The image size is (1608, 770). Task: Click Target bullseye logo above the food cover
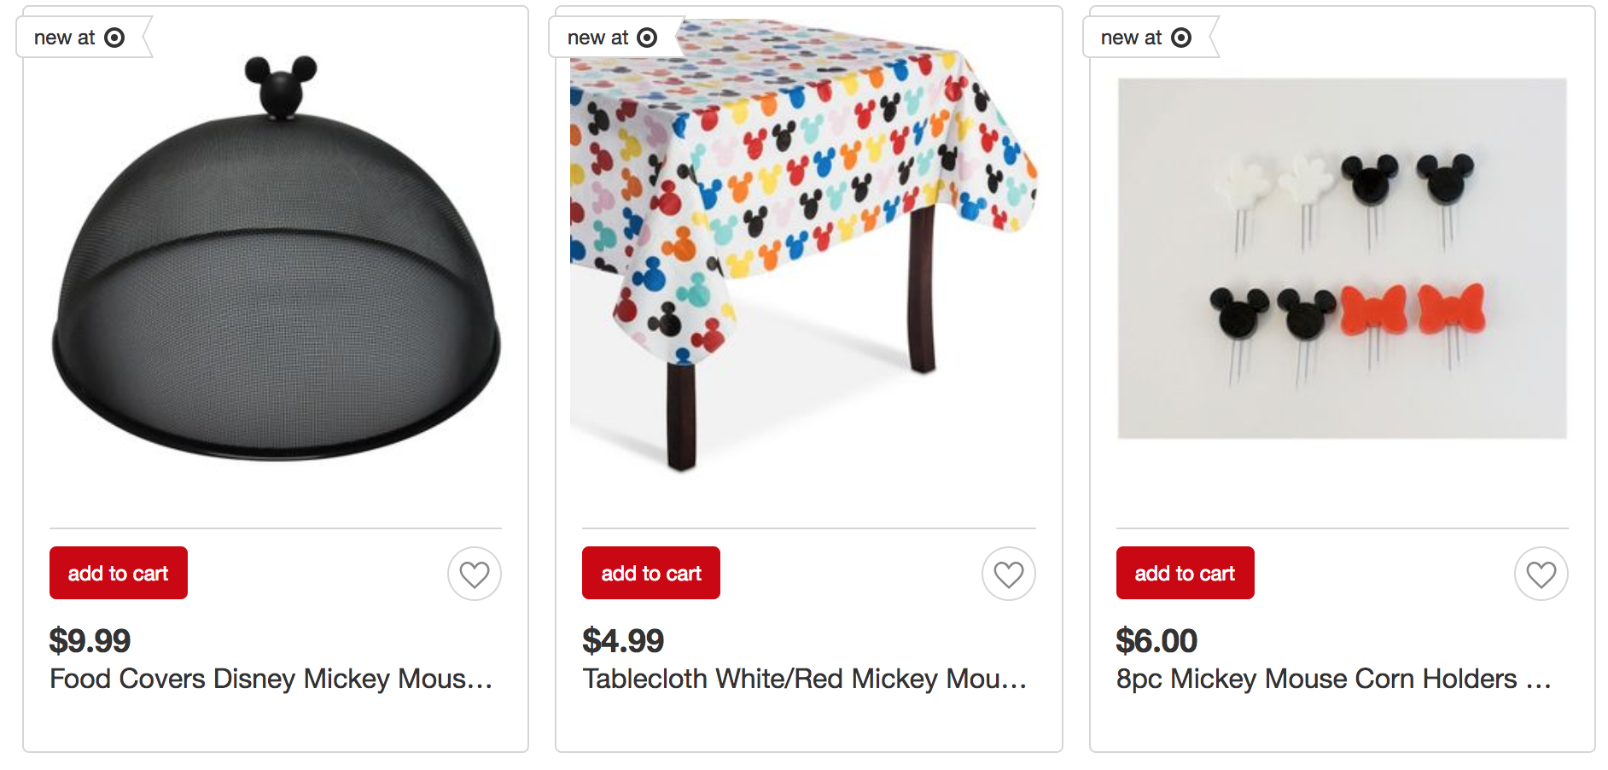[x=114, y=38]
